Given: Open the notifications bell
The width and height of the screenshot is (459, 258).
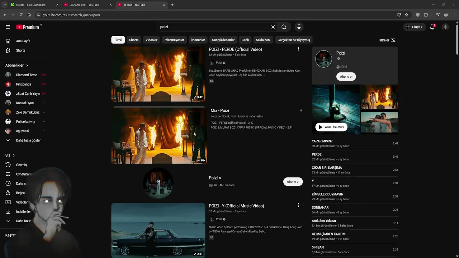Looking at the screenshot, I should [x=432, y=27].
